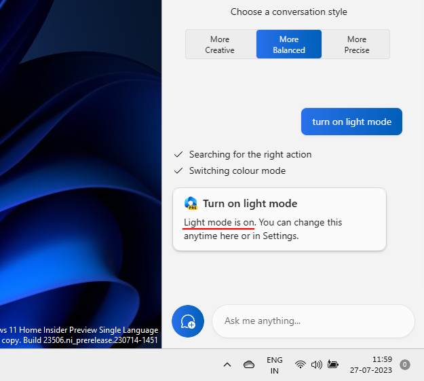Select the More Balanced conversation style
Viewport: 424px width, 381px height.
(x=289, y=44)
